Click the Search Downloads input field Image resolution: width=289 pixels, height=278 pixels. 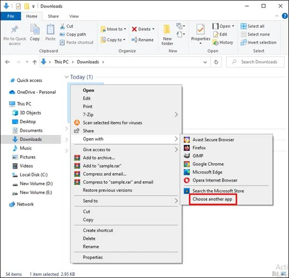pyautogui.click(x=257, y=62)
